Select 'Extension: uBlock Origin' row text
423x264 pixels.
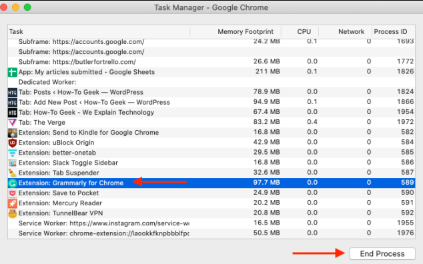(56, 143)
